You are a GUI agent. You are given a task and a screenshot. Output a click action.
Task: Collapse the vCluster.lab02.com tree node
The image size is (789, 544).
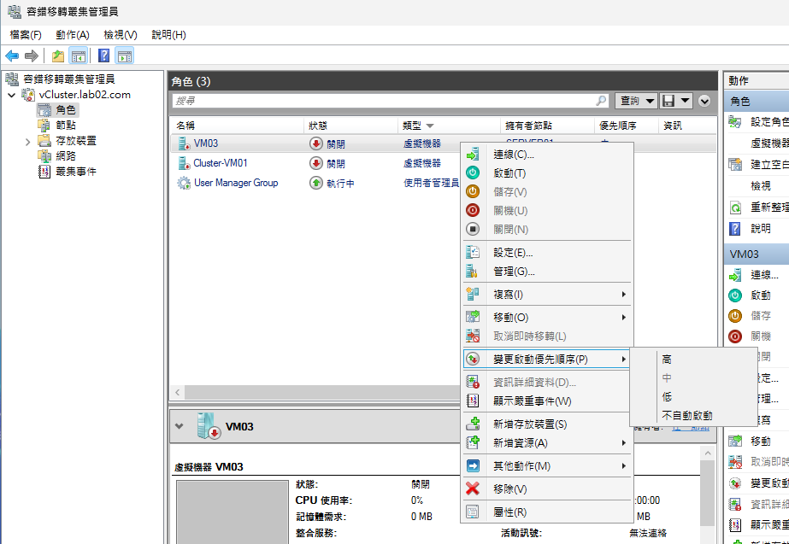(x=10, y=95)
